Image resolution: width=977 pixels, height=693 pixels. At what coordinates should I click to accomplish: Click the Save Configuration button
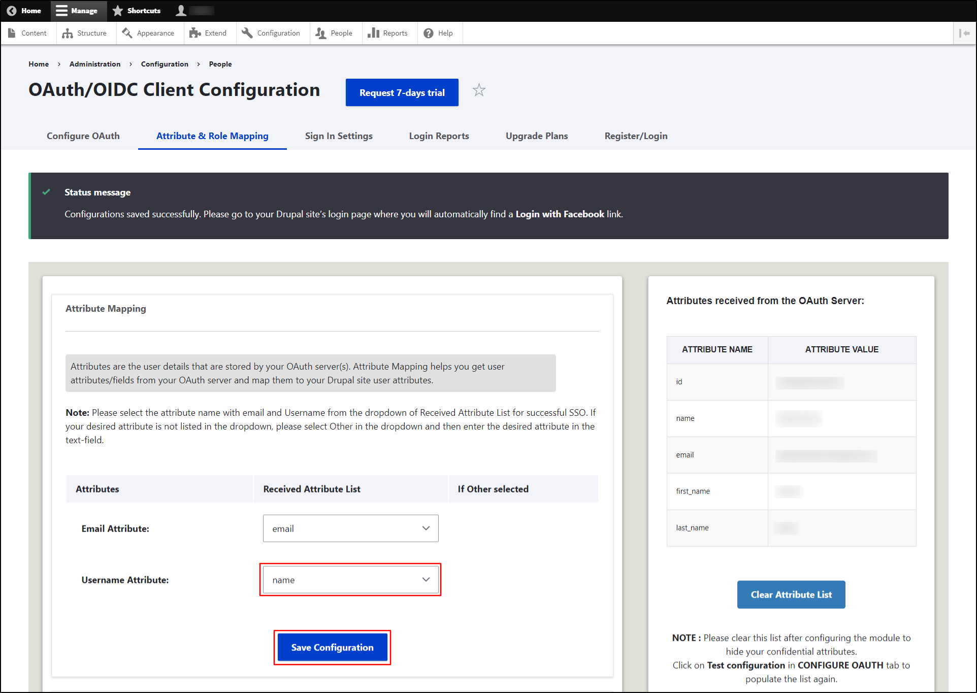[332, 647]
